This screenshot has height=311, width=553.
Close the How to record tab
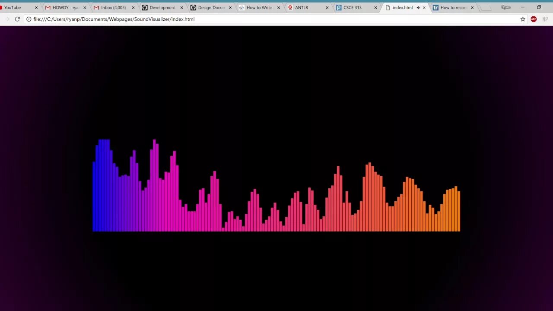click(472, 8)
